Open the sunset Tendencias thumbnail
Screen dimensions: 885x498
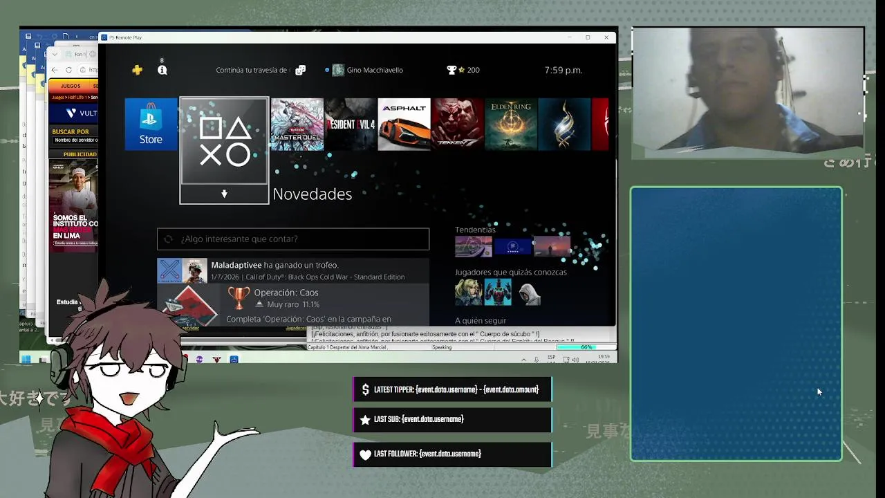click(x=552, y=246)
